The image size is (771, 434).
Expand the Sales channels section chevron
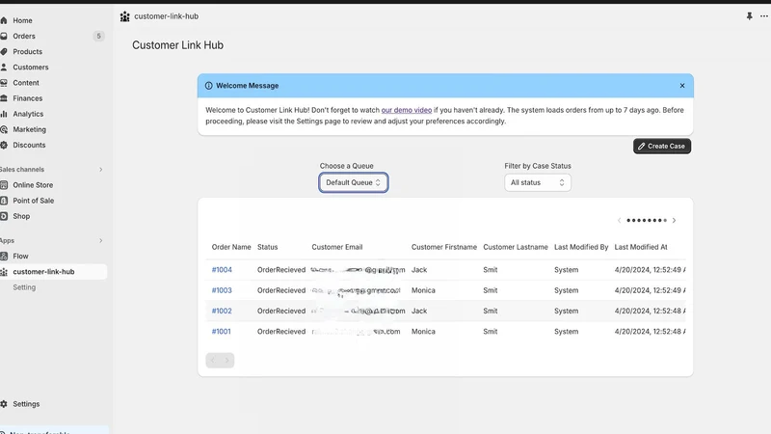[x=101, y=170]
